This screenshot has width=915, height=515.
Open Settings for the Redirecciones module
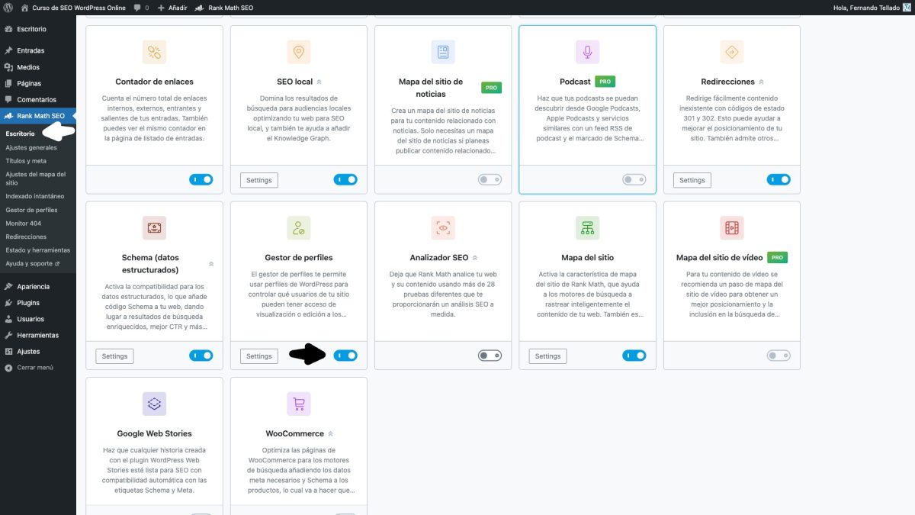coord(692,180)
